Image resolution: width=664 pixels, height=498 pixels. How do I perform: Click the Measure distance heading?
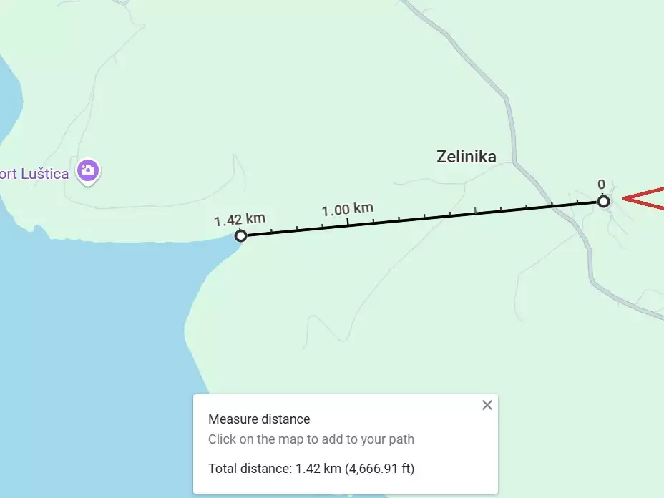259,419
